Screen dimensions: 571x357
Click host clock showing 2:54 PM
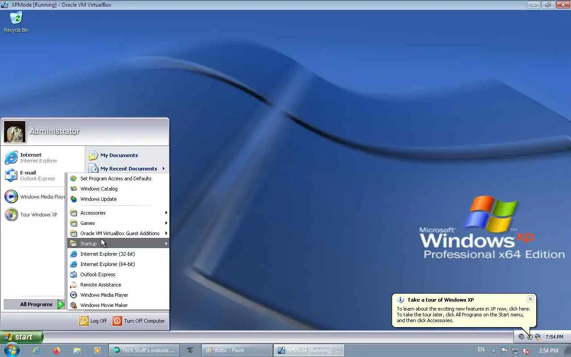pyautogui.click(x=548, y=350)
